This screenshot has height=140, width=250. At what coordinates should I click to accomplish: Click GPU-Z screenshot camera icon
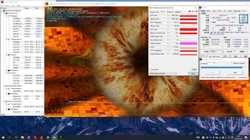pos(190,12)
